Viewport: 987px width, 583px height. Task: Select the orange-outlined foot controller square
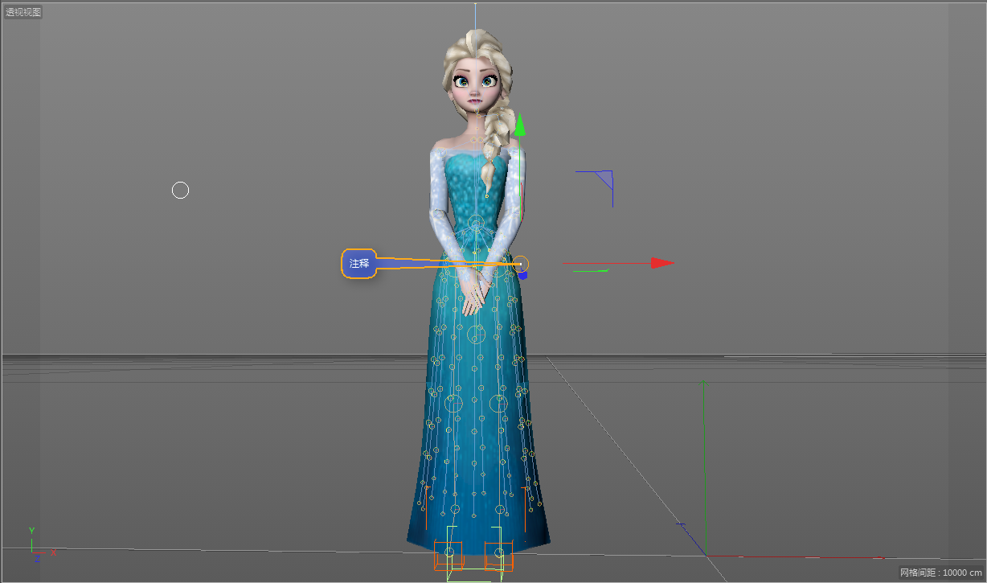point(448,555)
